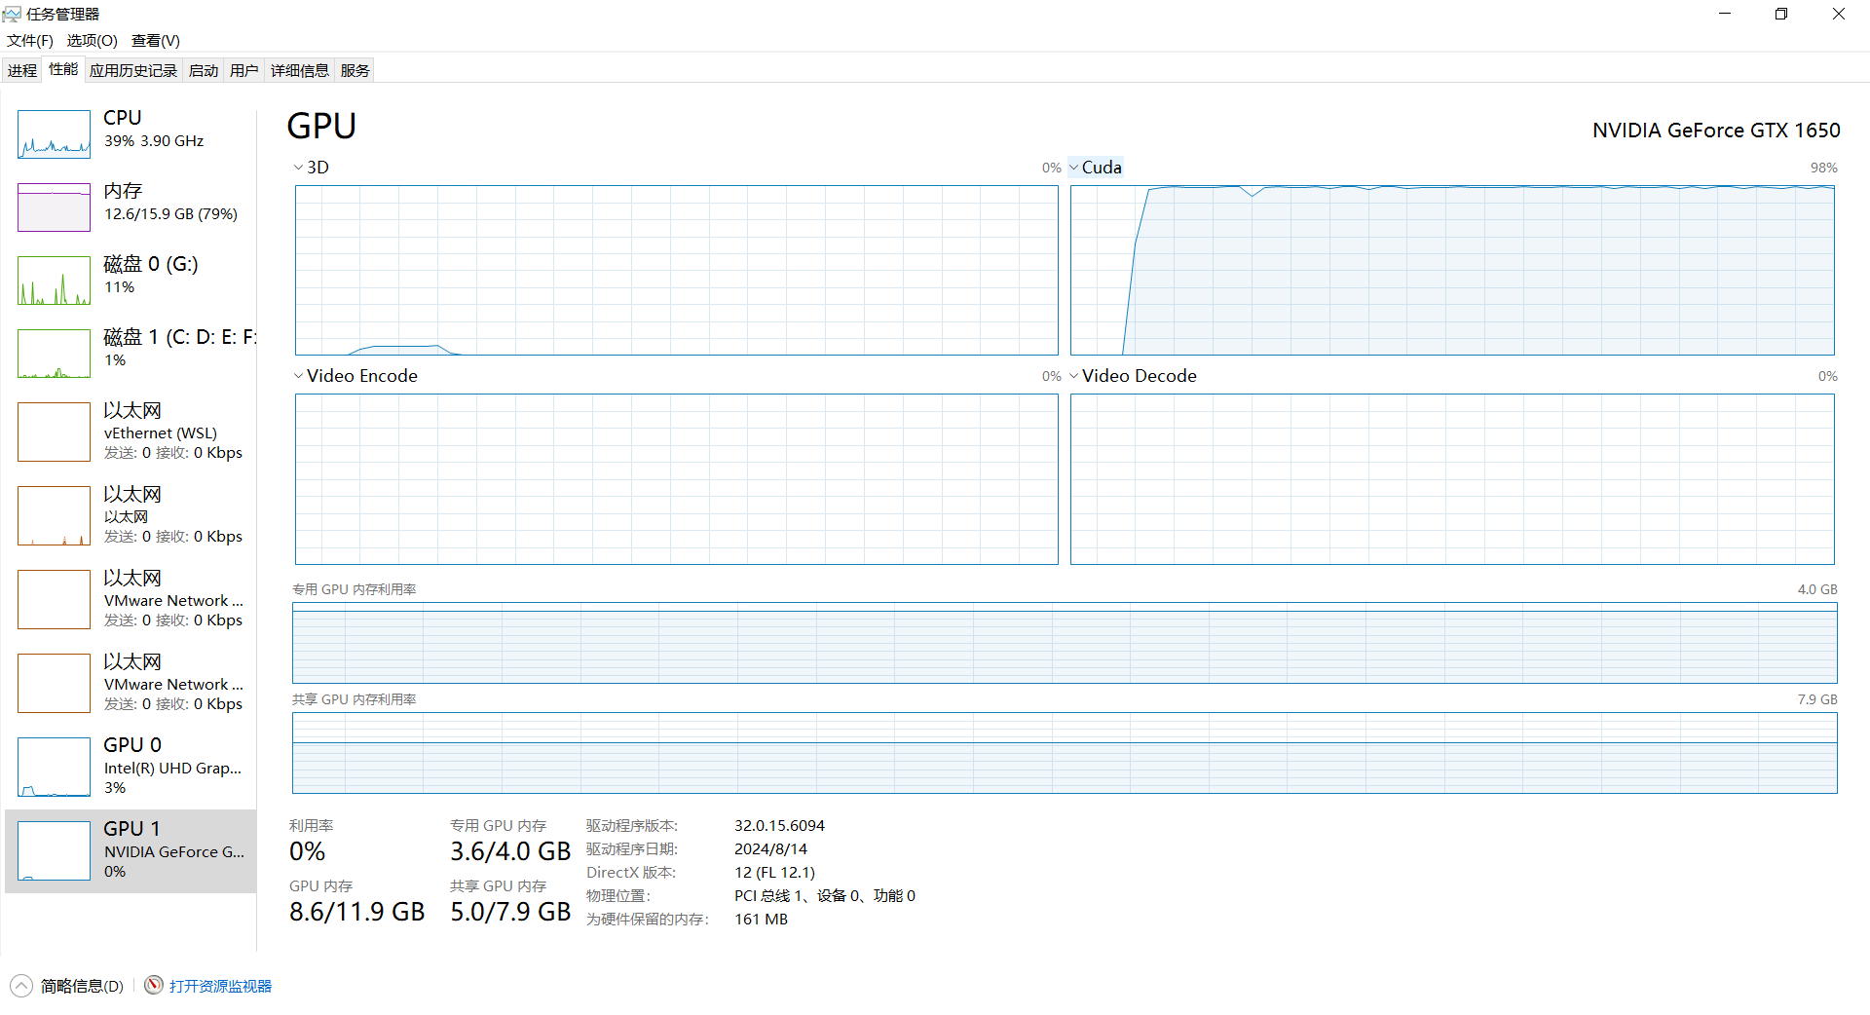Click the collapse arrow icon beside 简略信息
The width and height of the screenshot is (1870, 1015).
point(21,986)
